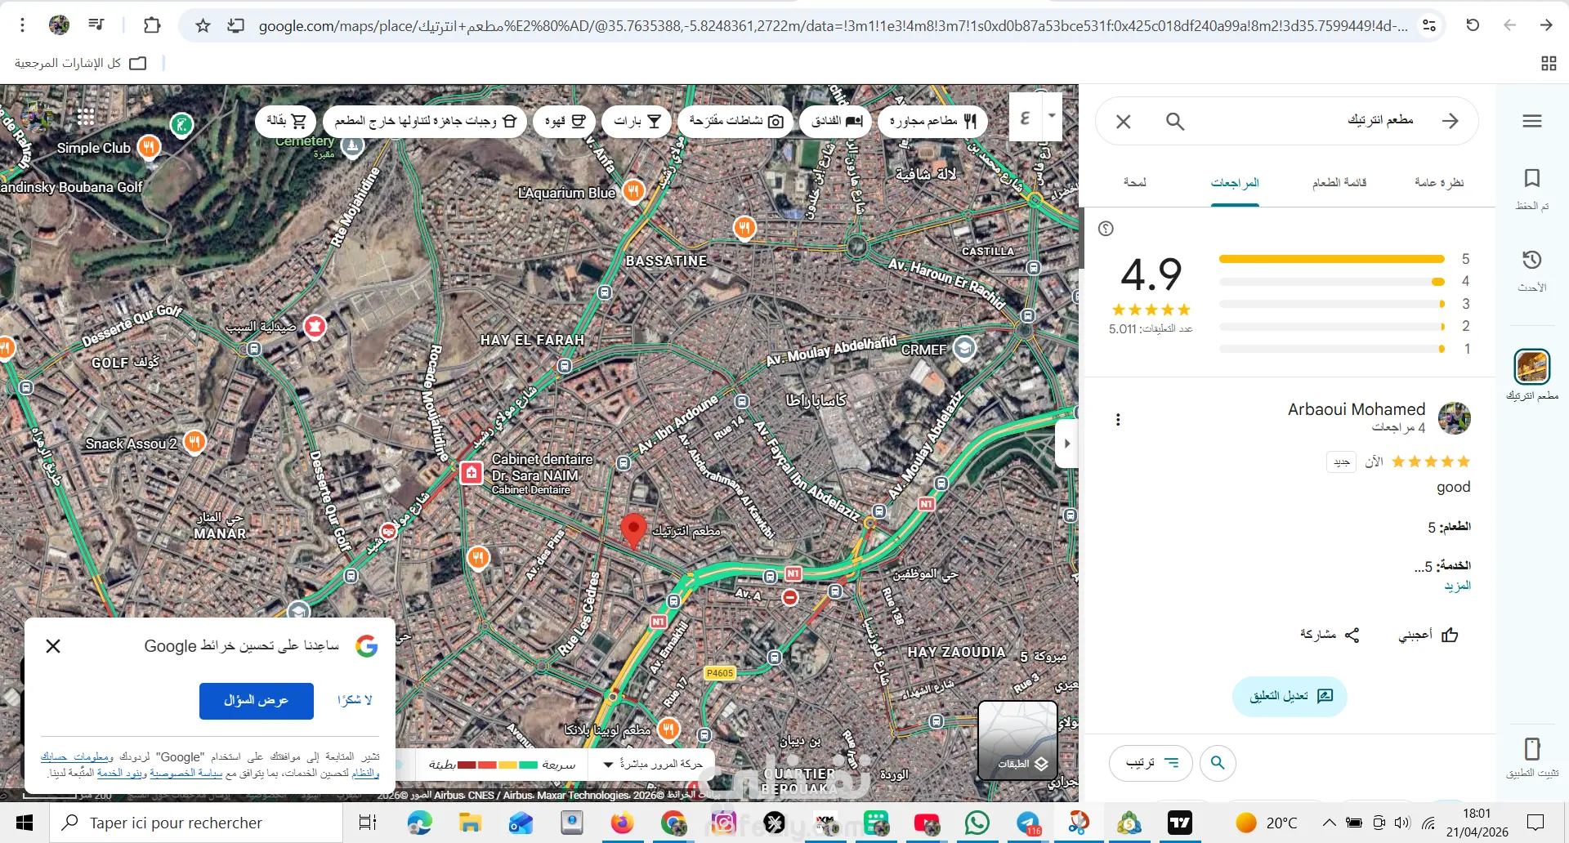Toggle the نشاطات مقترحة things to do chip
The width and height of the screenshot is (1569, 843).
pyautogui.click(x=735, y=121)
